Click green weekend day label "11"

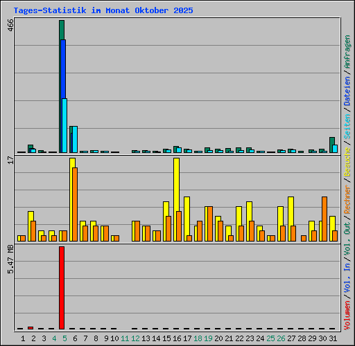click(125, 338)
